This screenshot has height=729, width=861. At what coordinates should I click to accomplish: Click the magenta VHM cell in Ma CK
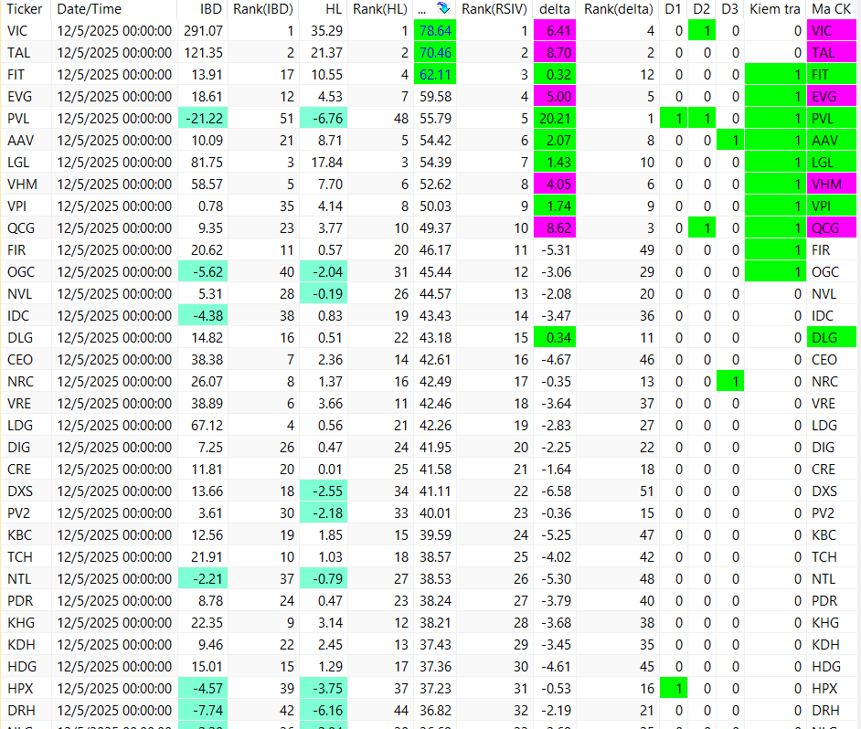click(832, 185)
